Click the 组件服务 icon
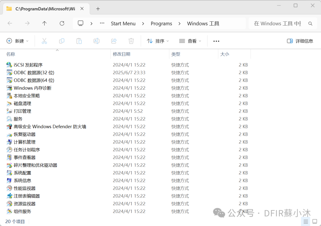Image resolution: width=321 pixels, height=226 pixels. (9, 211)
